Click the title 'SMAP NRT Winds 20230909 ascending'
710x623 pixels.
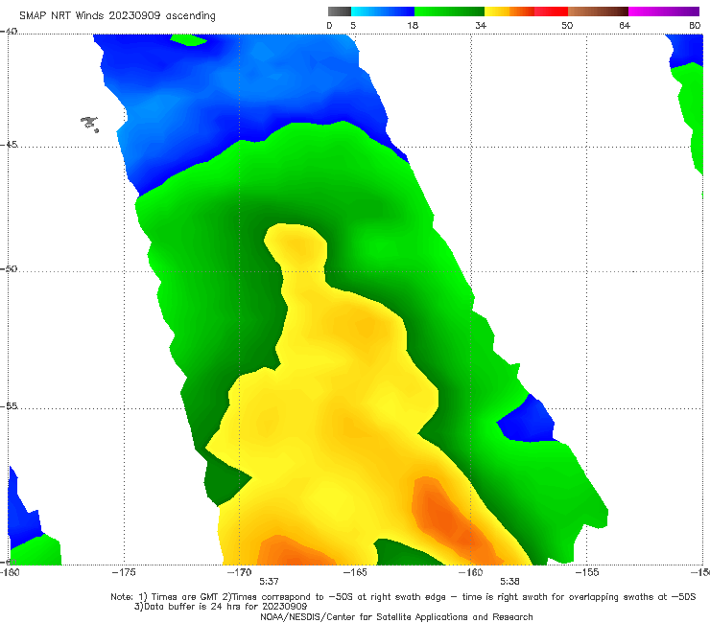click(x=117, y=16)
